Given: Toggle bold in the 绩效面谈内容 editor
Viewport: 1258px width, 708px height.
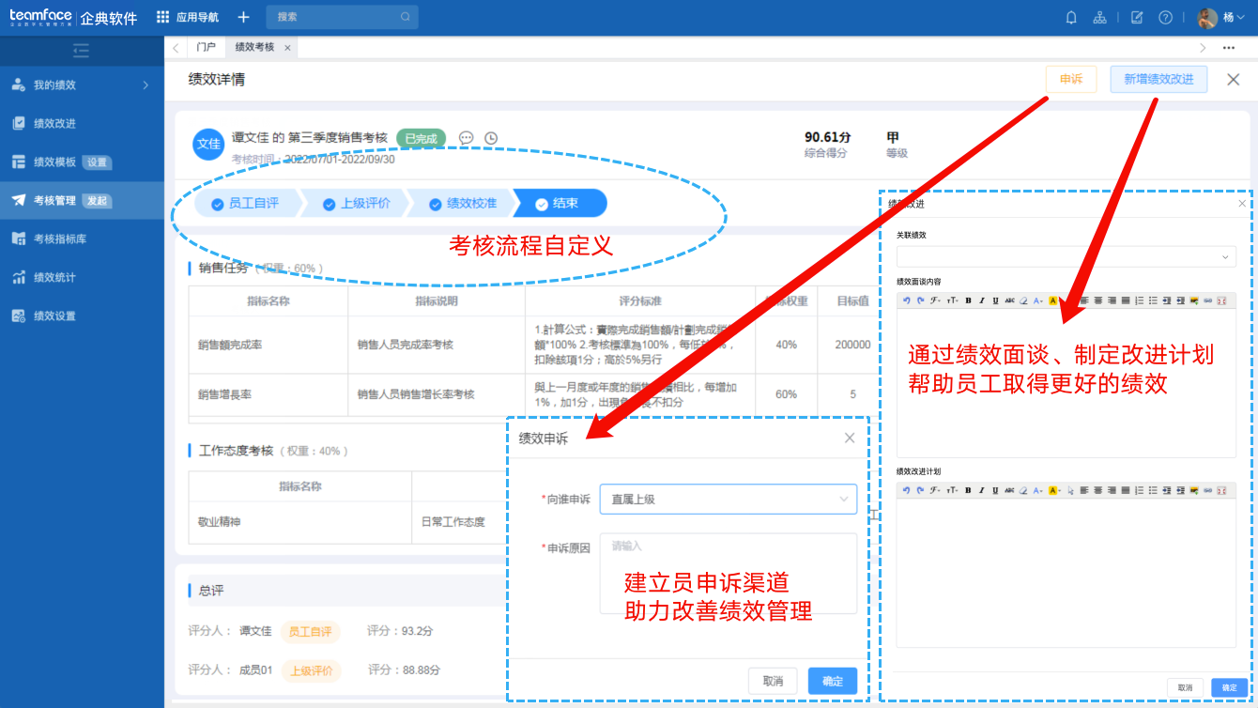Looking at the screenshot, I should (x=968, y=300).
